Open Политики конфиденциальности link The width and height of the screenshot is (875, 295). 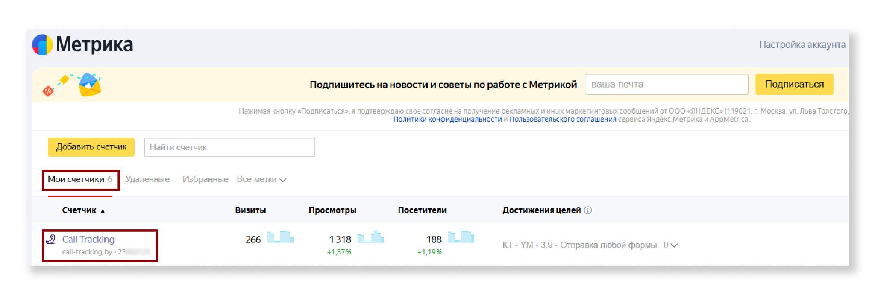point(447,119)
